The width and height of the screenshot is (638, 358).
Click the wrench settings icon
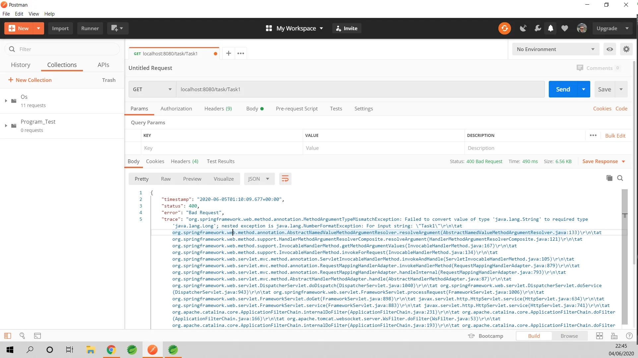tap(538, 28)
